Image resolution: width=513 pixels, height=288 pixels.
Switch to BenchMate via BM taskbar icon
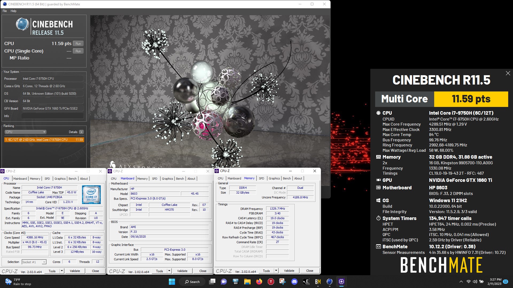coord(318,282)
